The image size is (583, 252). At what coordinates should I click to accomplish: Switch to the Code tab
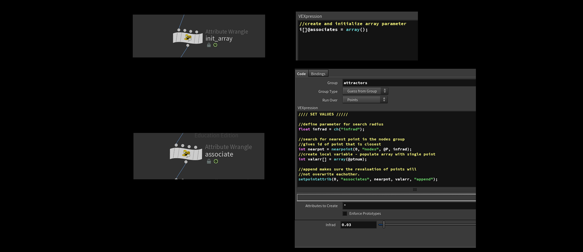tap(301, 74)
